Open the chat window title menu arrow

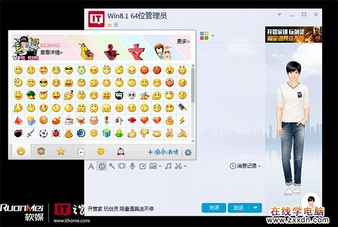pos(279,15)
